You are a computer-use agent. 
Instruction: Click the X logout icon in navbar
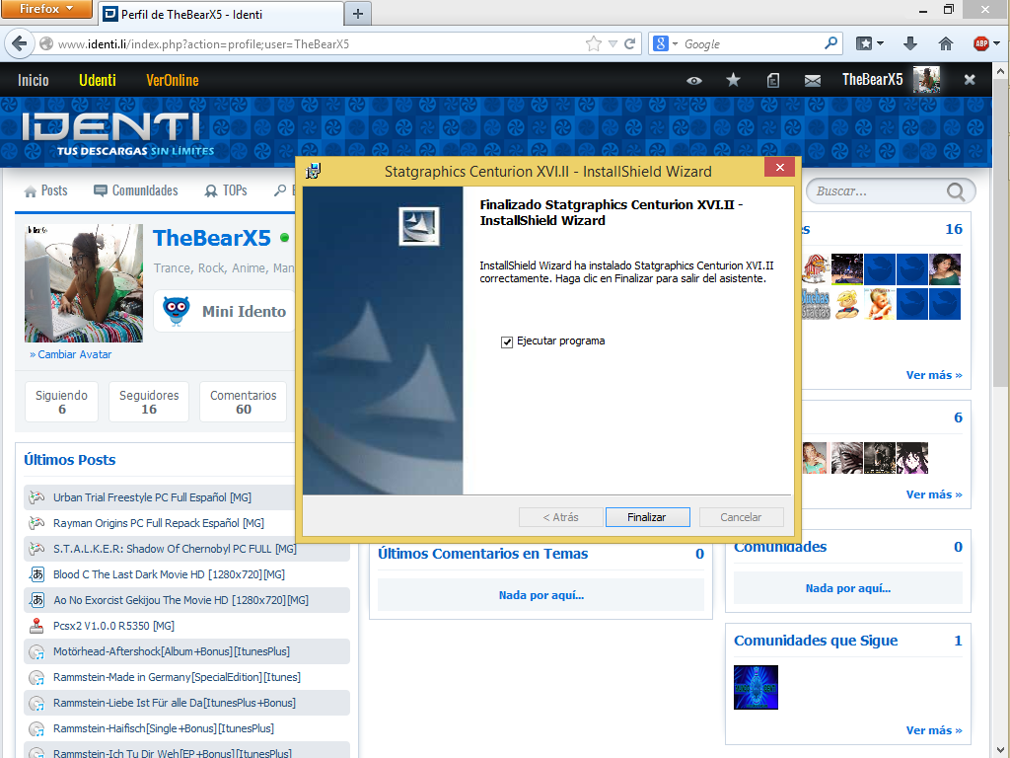pyautogui.click(x=970, y=80)
